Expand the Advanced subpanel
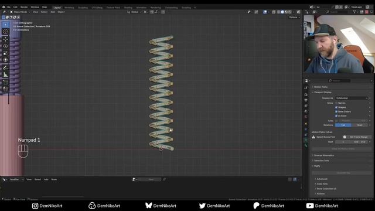This screenshot has height=211, width=375. tap(322, 179)
